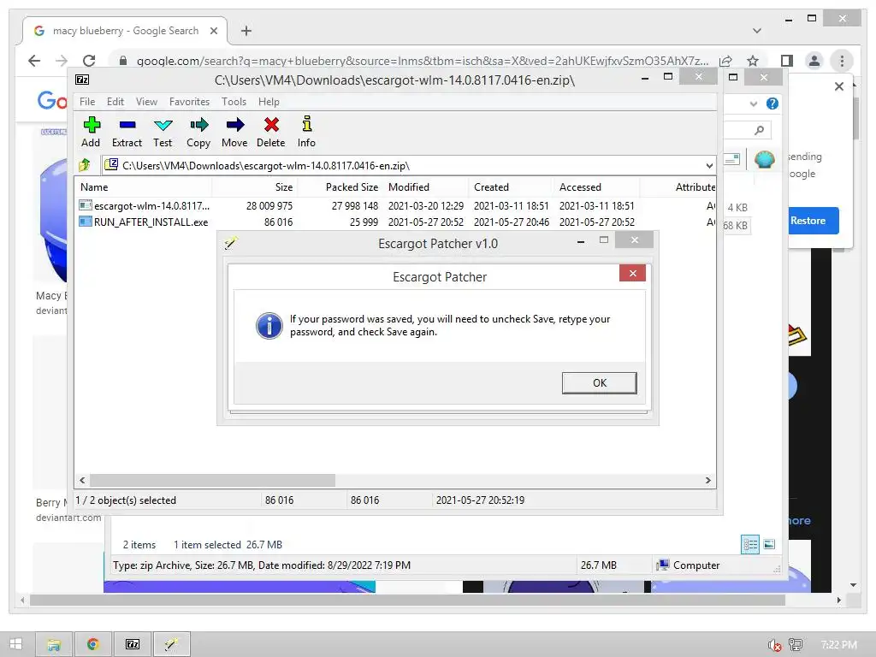
Task: Open File Explorer from taskbar
Action: 54,644
